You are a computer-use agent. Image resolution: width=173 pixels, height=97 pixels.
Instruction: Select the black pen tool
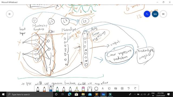(x=38, y=89)
